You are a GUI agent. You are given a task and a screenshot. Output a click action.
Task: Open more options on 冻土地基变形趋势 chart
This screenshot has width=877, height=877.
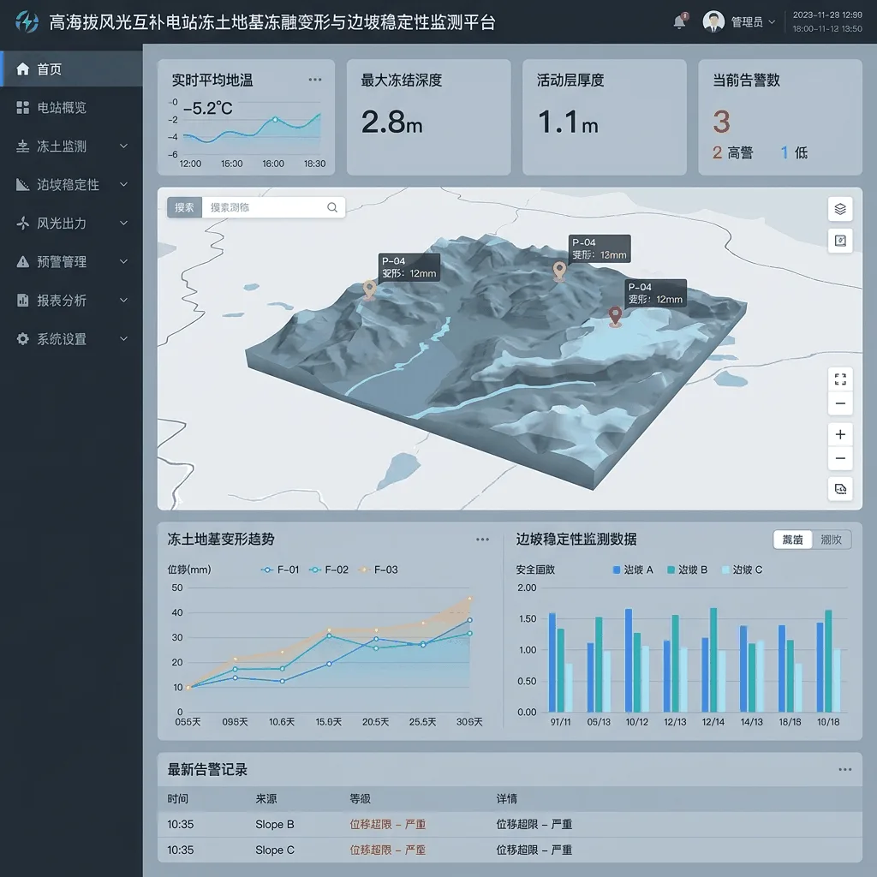[x=483, y=540]
